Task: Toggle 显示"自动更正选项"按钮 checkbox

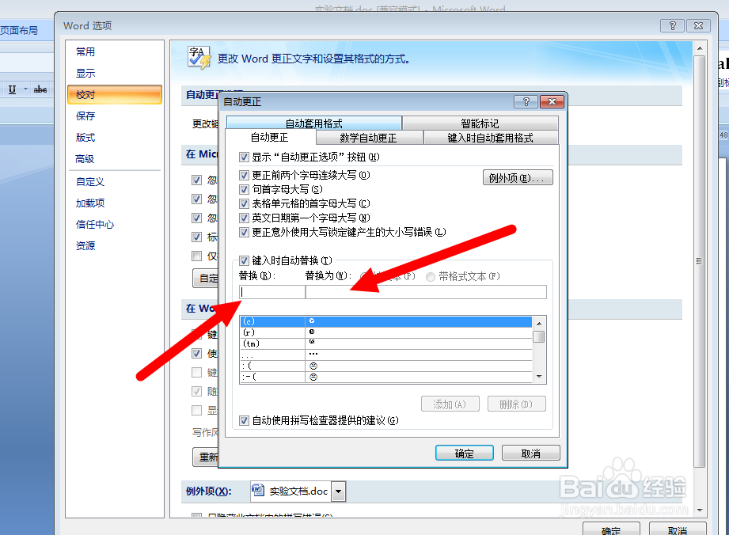Action: [x=244, y=157]
